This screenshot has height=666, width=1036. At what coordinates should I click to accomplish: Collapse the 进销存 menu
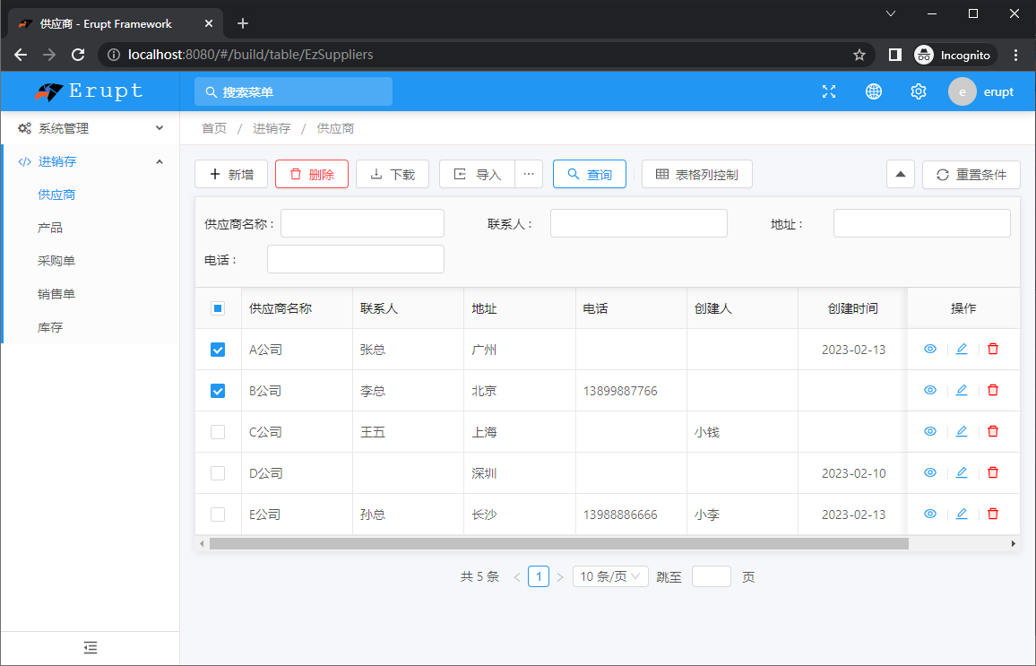tap(91, 161)
